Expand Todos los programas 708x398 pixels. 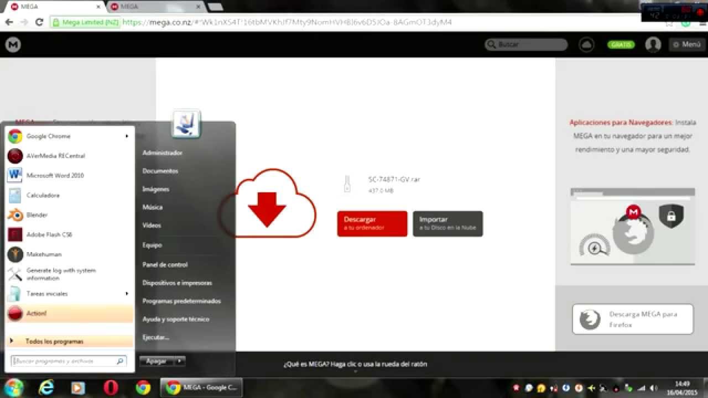point(69,341)
